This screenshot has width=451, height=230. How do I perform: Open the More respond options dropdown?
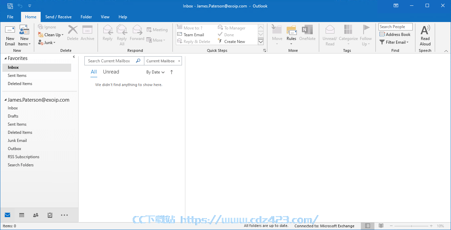(x=156, y=40)
